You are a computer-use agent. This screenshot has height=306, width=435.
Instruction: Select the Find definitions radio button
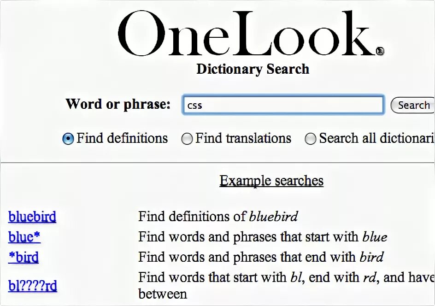click(x=68, y=139)
